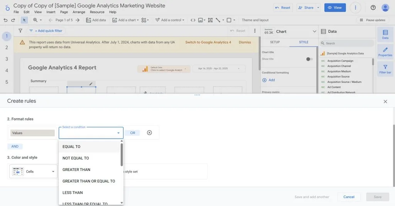
Task: Click Switch to Google Analytics 4 link
Action: [208, 42]
